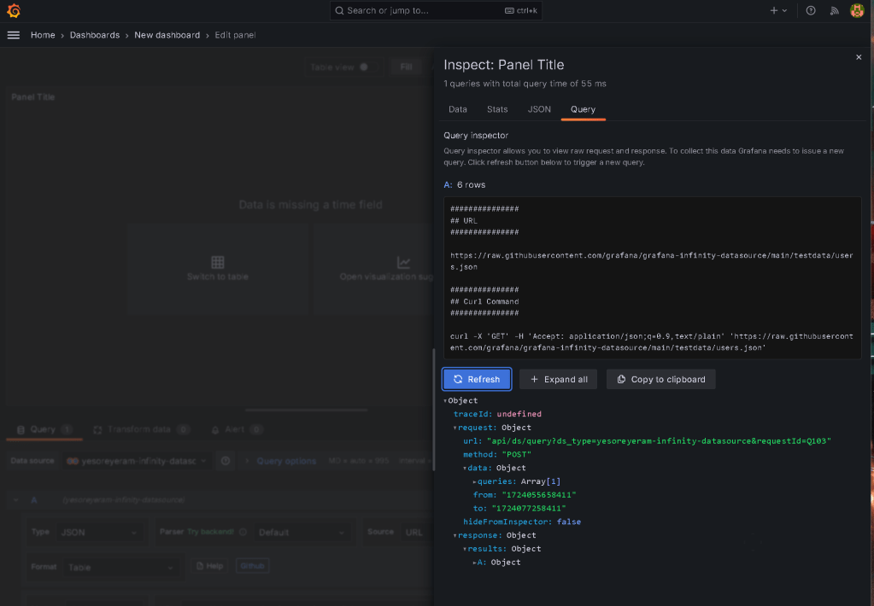
Task: Go to New dashboard breadcrumb
Action: (167, 35)
